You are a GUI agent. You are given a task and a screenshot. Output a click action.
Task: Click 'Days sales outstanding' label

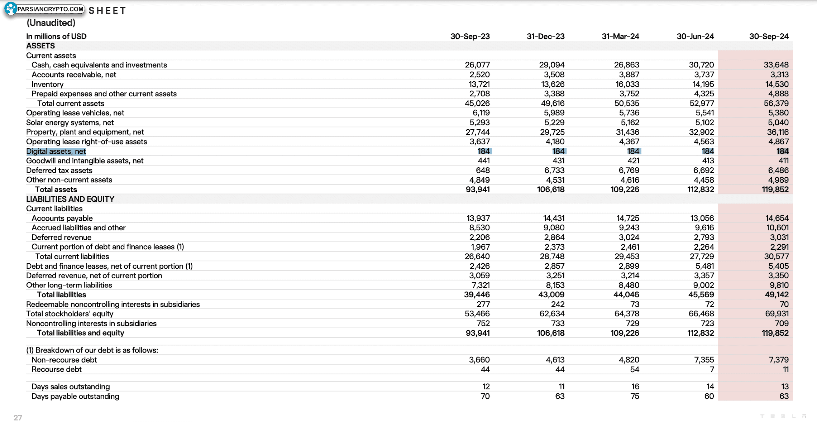tap(71, 387)
